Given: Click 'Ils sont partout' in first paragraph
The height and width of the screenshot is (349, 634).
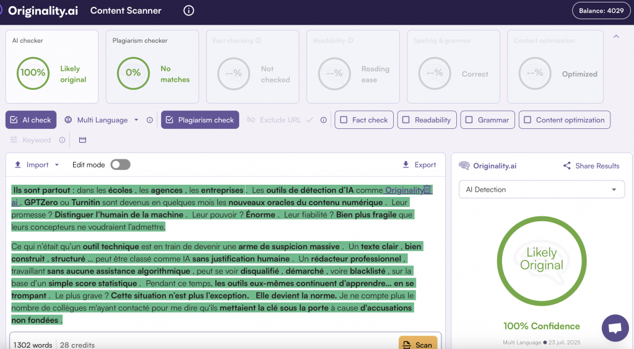Looking at the screenshot, I should [41, 190].
